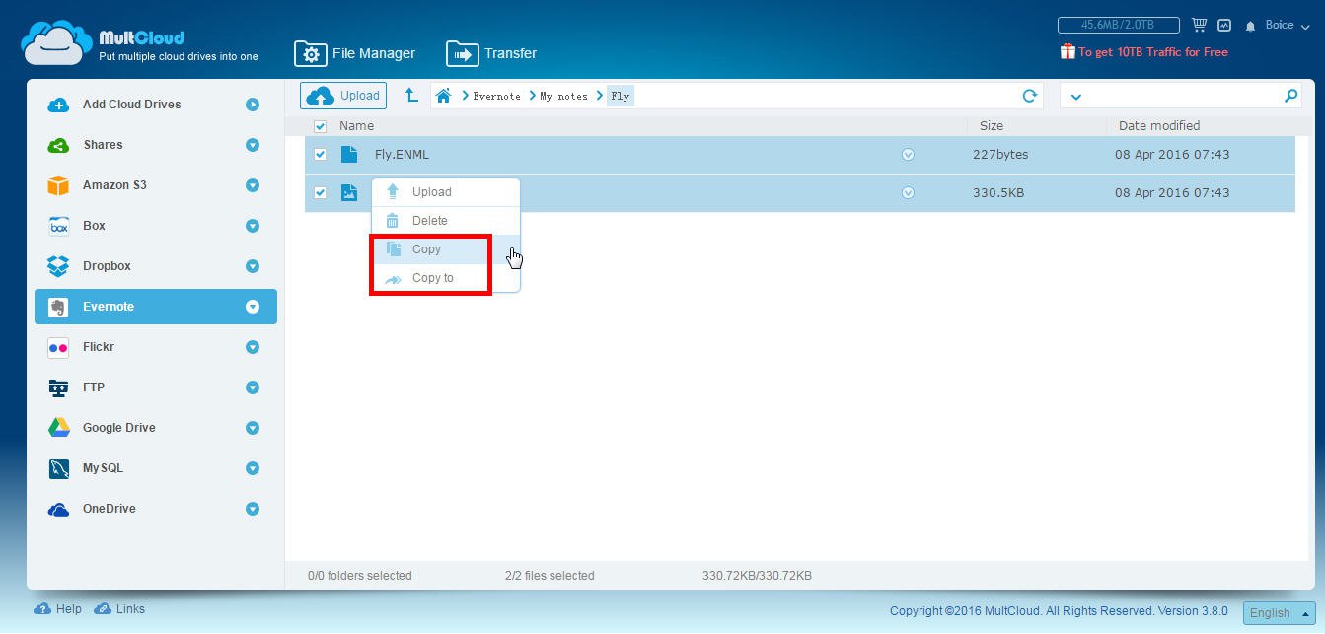
Task: Navigate to Evernote in breadcrumb
Action: (x=496, y=97)
